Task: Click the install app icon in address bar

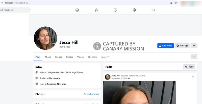Action: click(171, 3)
